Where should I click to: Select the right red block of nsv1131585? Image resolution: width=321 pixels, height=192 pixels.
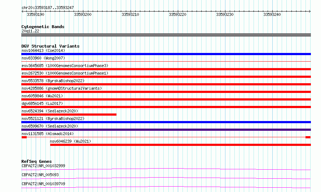tap(308, 137)
